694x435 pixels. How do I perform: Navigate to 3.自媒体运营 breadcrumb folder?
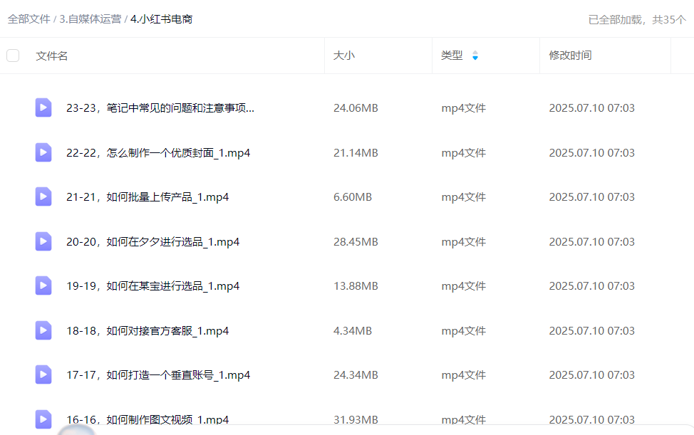(90, 19)
